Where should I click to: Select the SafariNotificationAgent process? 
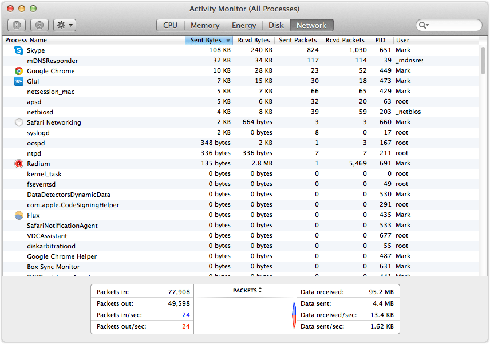(240, 226)
